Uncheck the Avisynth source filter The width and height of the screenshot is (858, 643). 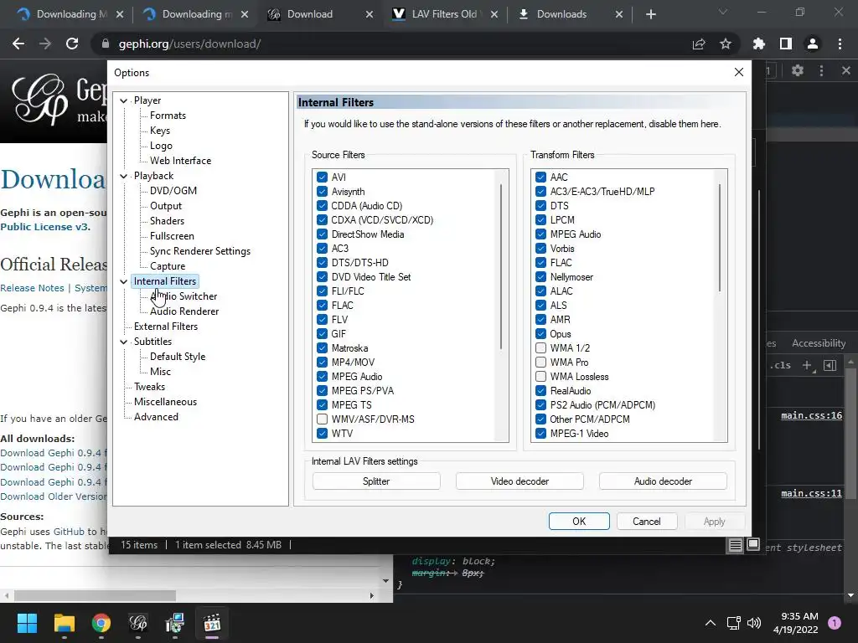322,192
